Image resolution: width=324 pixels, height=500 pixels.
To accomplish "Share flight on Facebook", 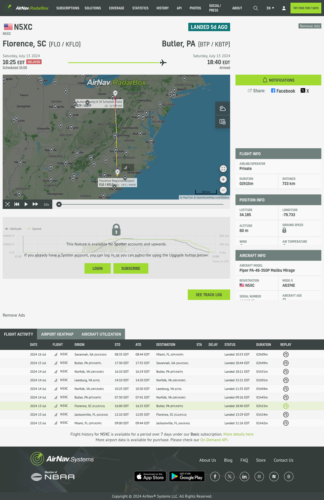I will (283, 91).
